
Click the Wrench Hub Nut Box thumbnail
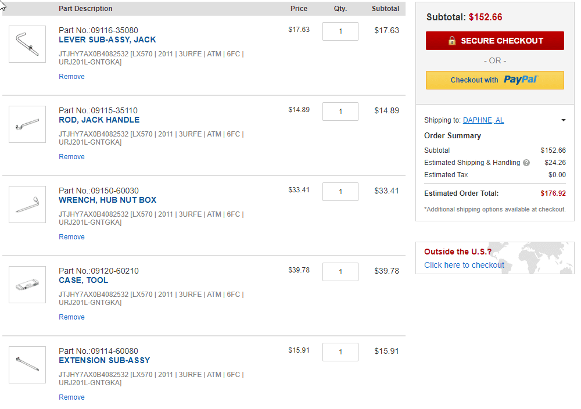[27, 204]
